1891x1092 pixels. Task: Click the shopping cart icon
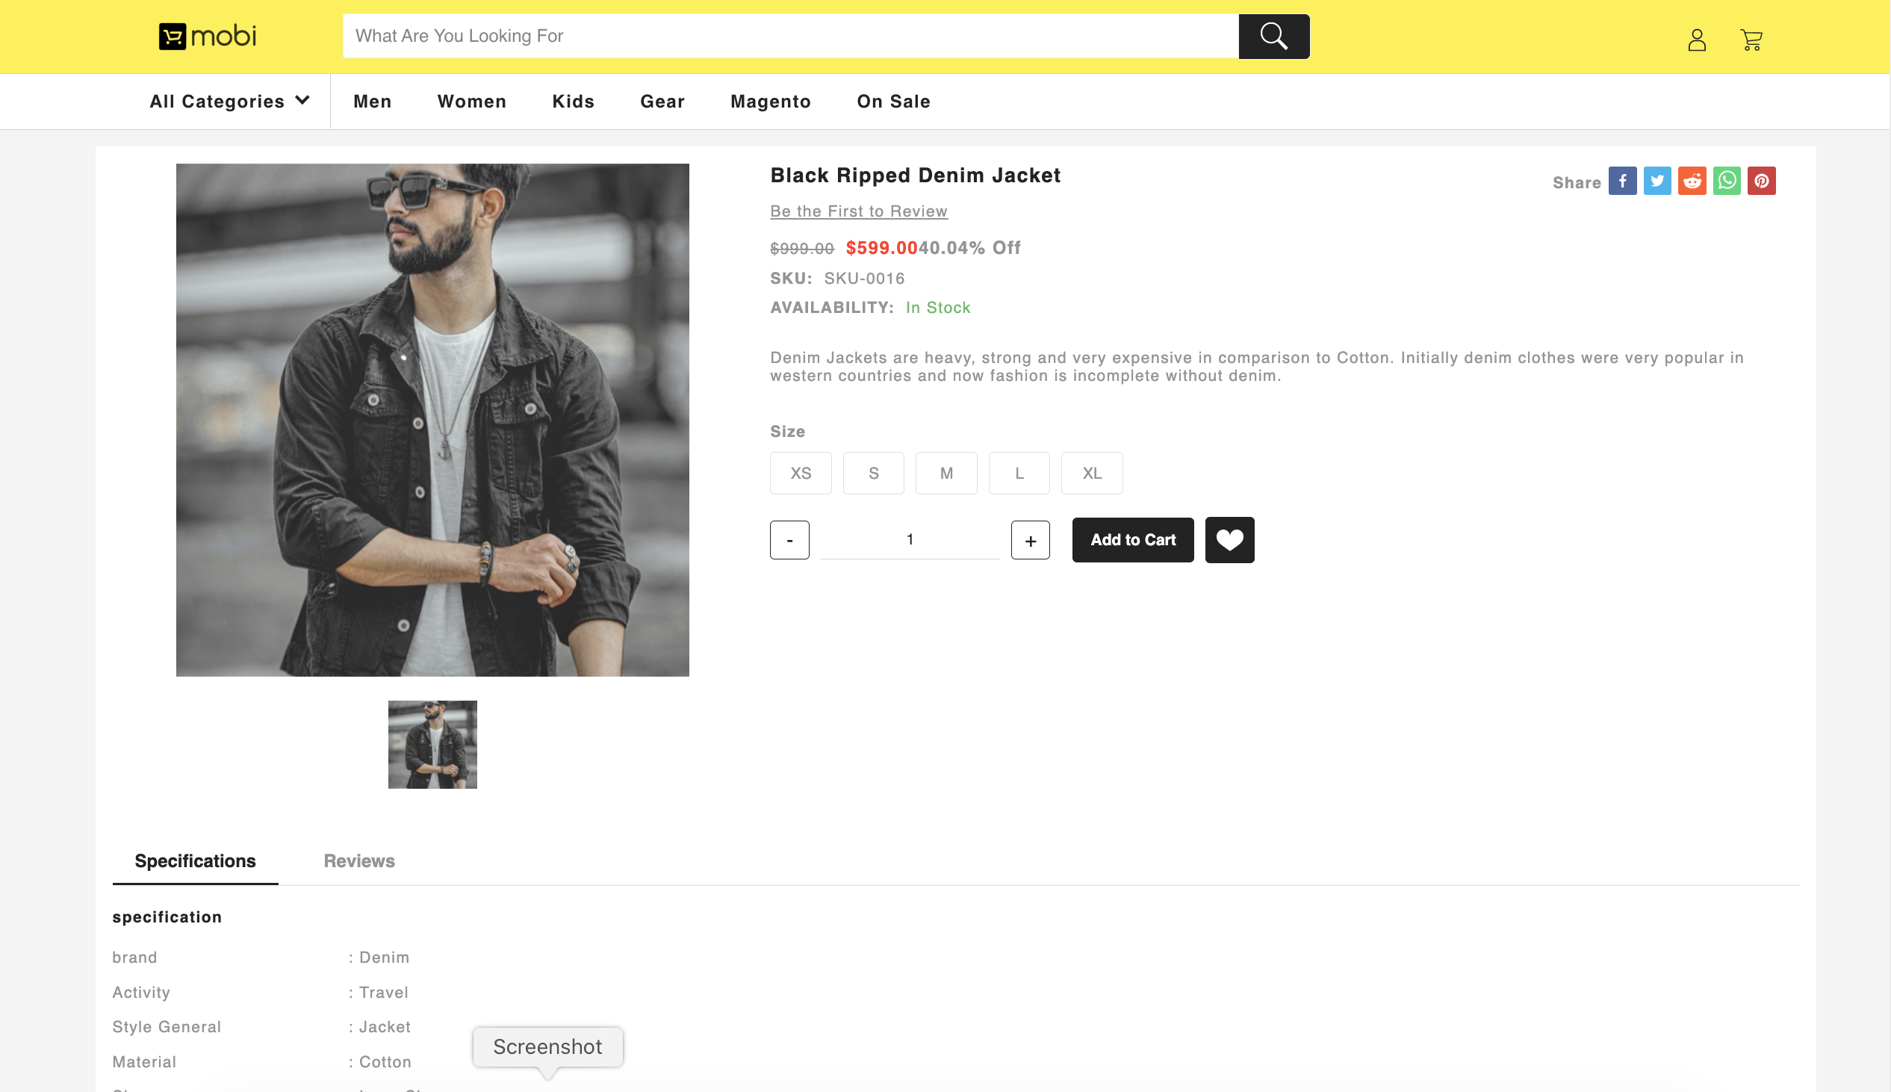[1752, 37]
